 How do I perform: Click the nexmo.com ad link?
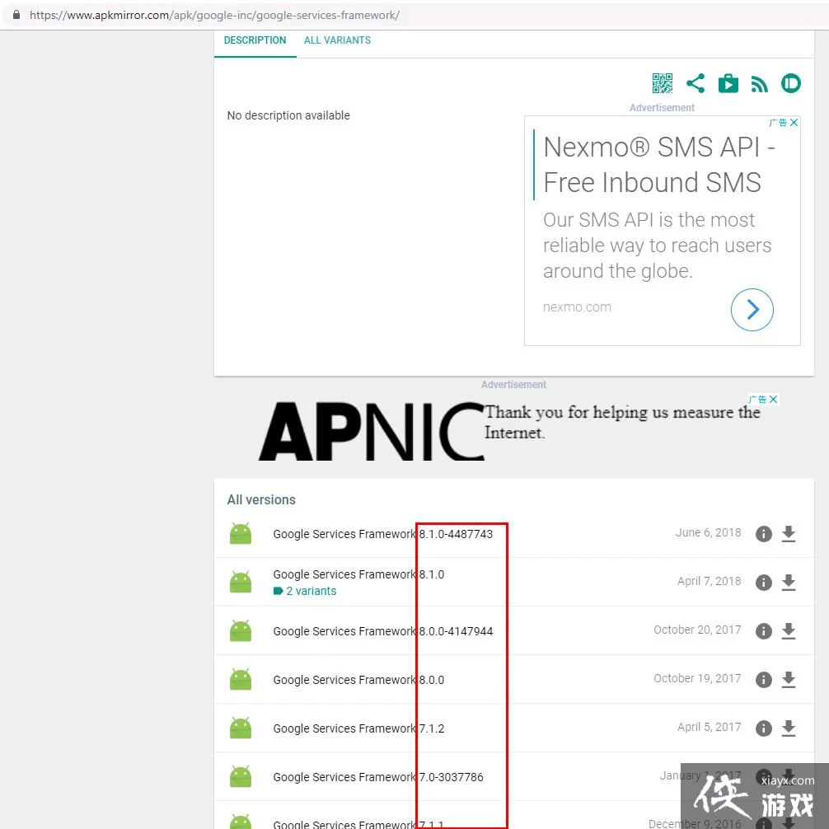577,307
